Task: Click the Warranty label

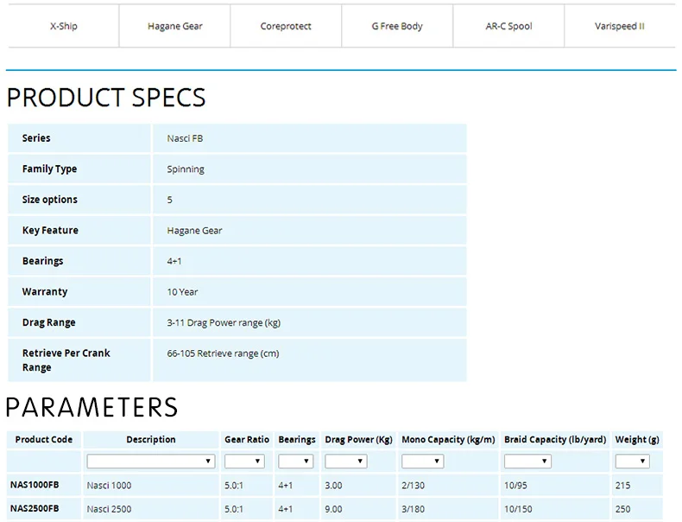Action: (x=45, y=292)
